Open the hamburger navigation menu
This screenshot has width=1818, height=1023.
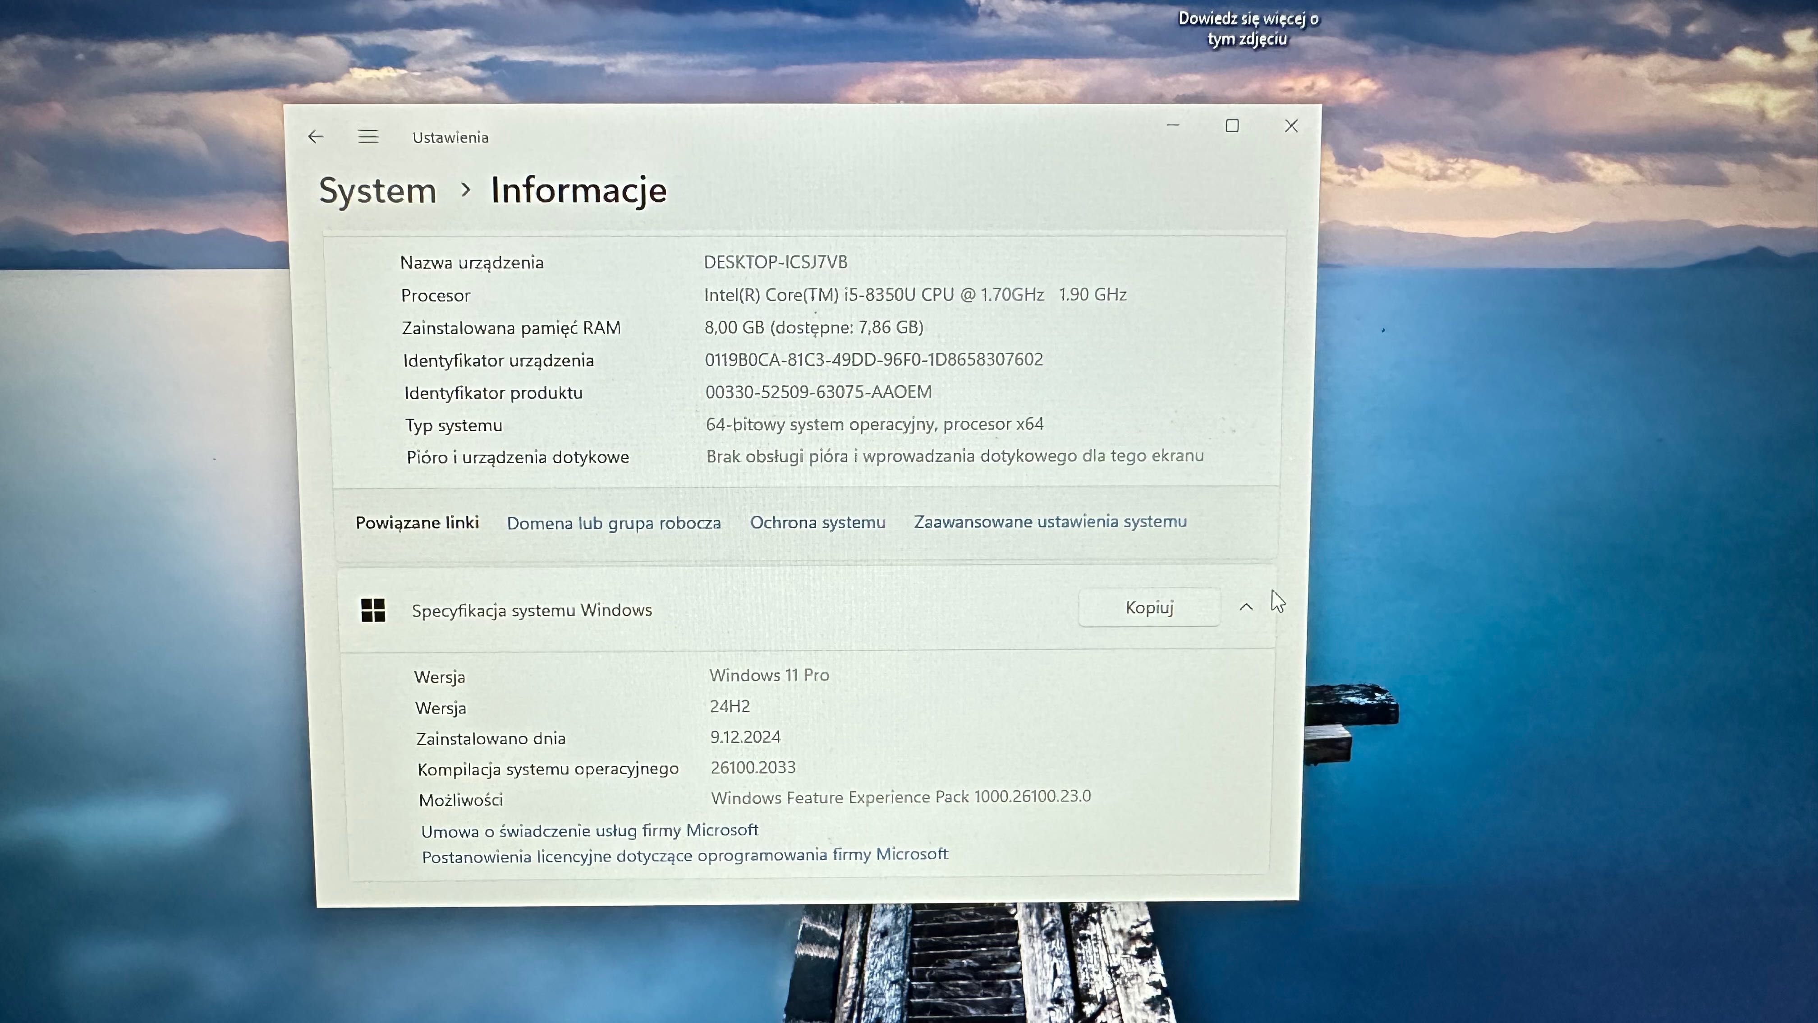pyautogui.click(x=367, y=136)
